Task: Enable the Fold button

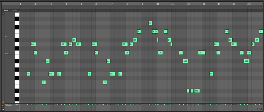Action: (x=6, y=10)
